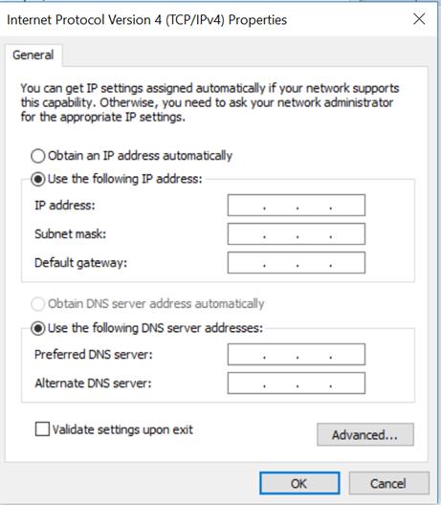The height and width of the screenshot is (505, 441).
Task: Click the last octet of Alternate DNS server
Action: pos(348,384)
